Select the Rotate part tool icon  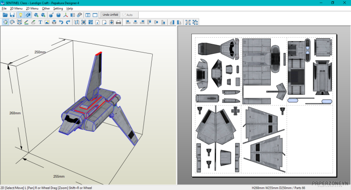(12, 22)
